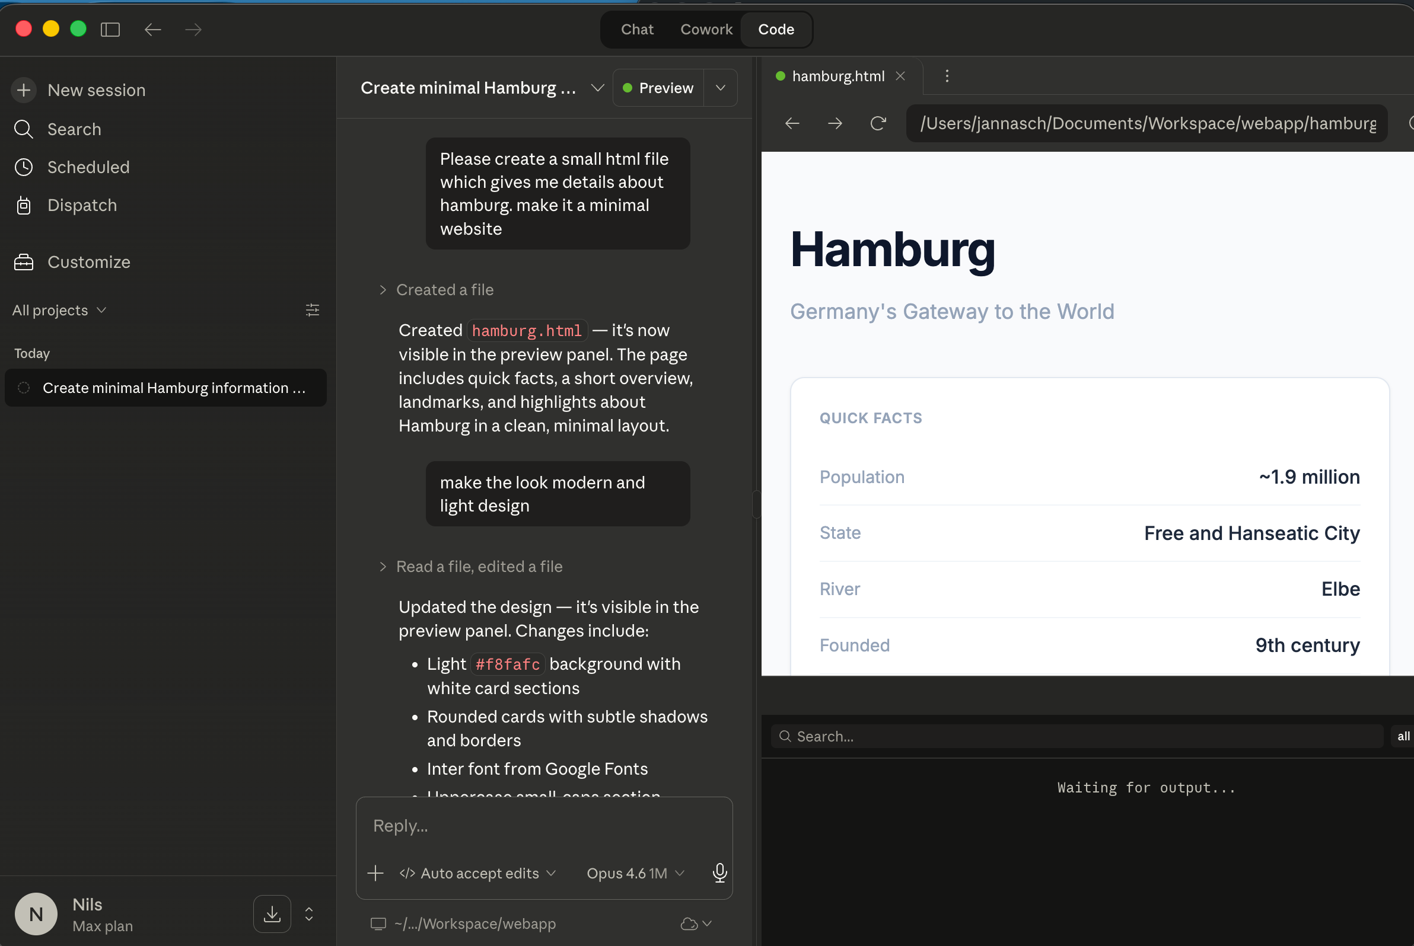
Task: Switch to the Chat tab
Action: click(637, 29)
